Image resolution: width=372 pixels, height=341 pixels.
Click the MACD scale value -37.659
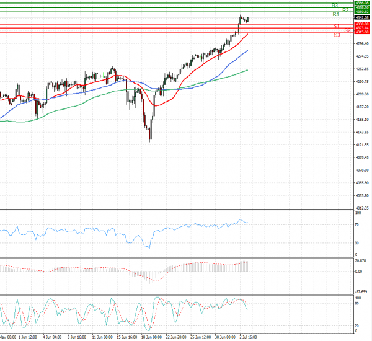click(x=361, y=292)
